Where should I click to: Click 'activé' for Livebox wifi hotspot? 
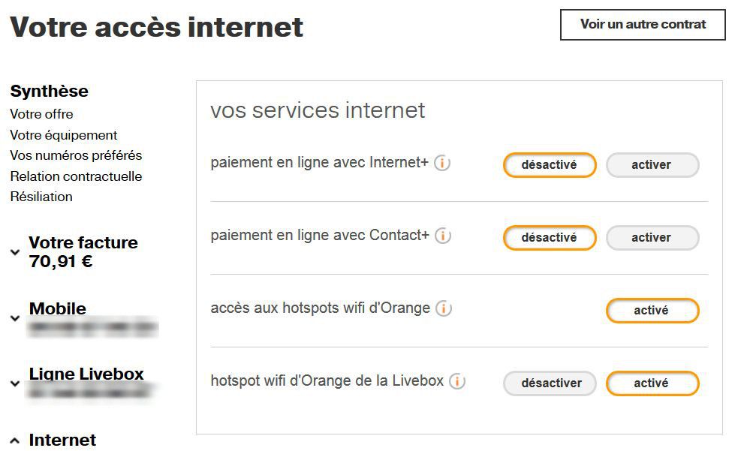point(652,383)
